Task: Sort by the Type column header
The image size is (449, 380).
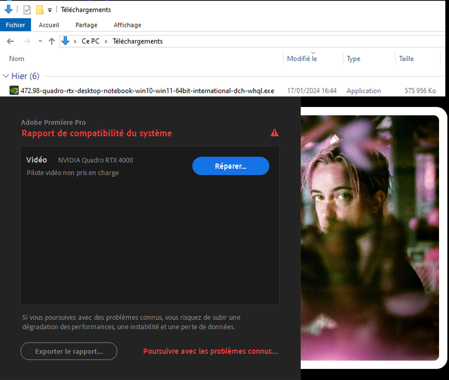Action: click(x=353, y=59)
